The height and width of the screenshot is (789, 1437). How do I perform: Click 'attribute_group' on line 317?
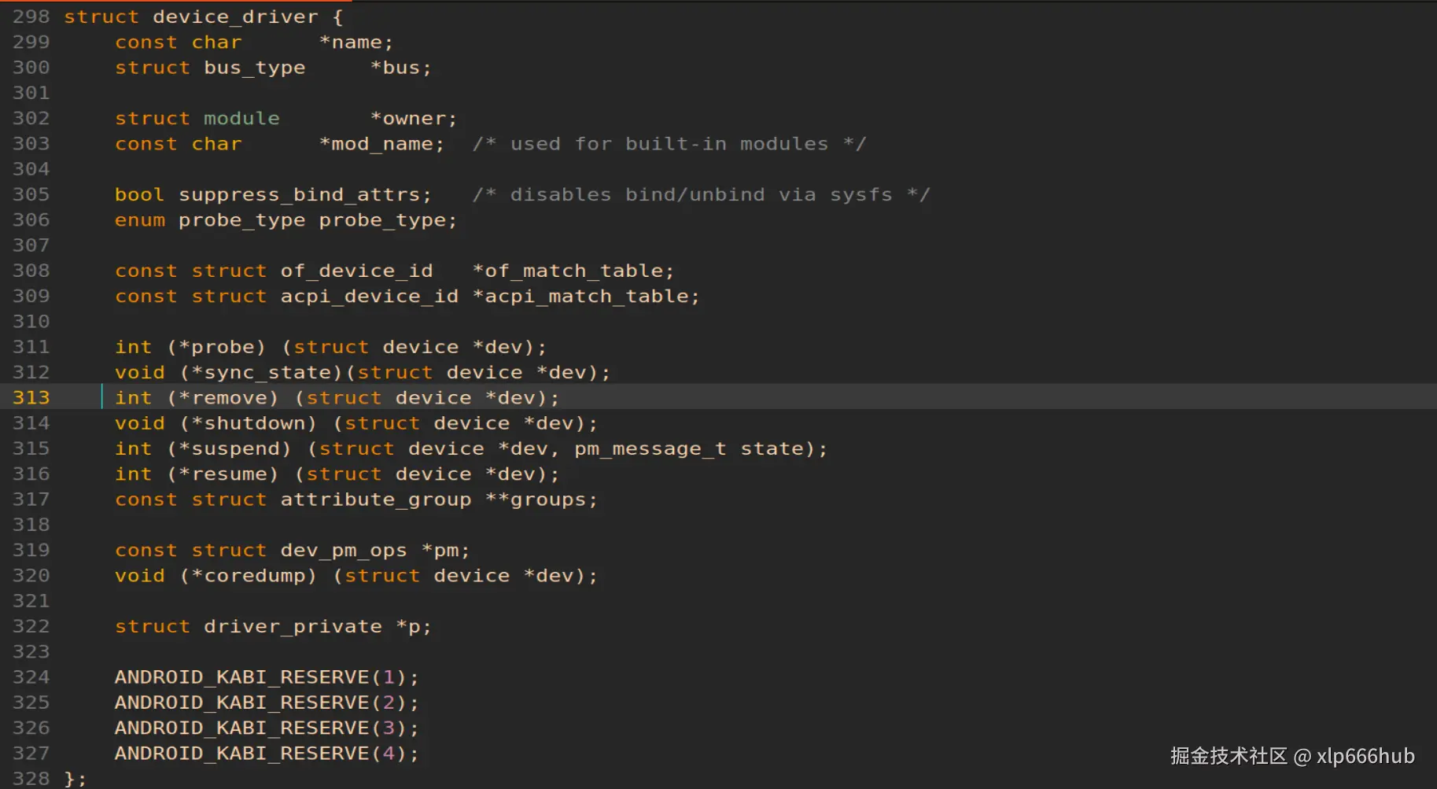pyautogui.click(x=375, y=500)
